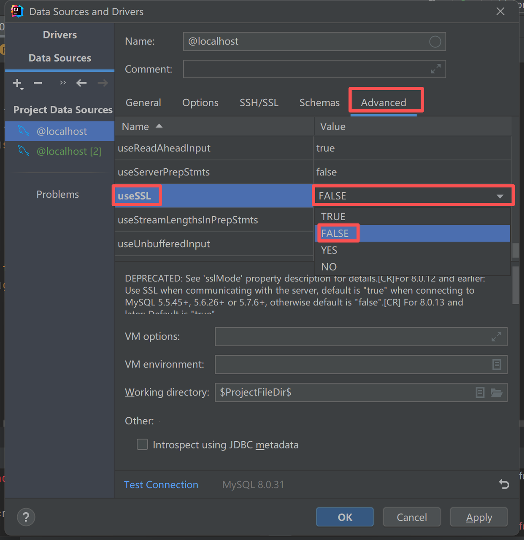The image size is (524, 540).
Task: Open the SSH/SSL tab
Action: tap(259, 103)
